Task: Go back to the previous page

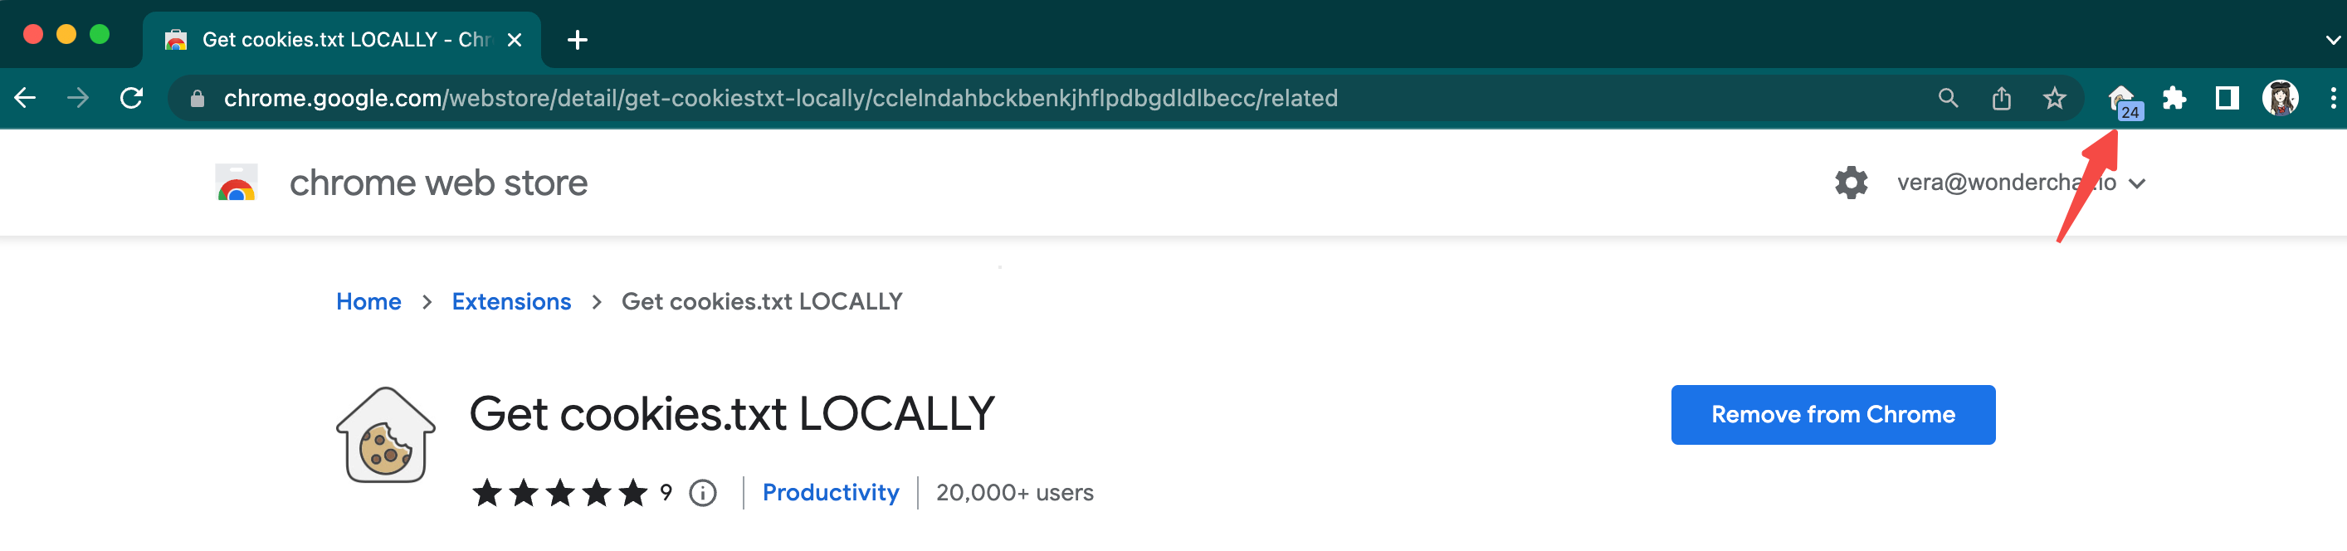Action: point(26,99)
